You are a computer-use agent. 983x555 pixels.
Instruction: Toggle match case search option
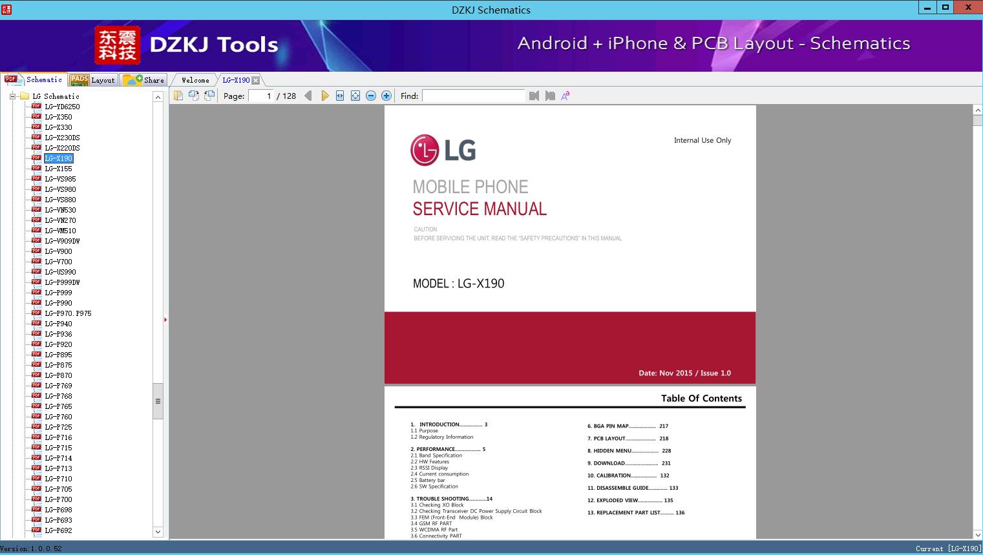click(x=565, y=96)
